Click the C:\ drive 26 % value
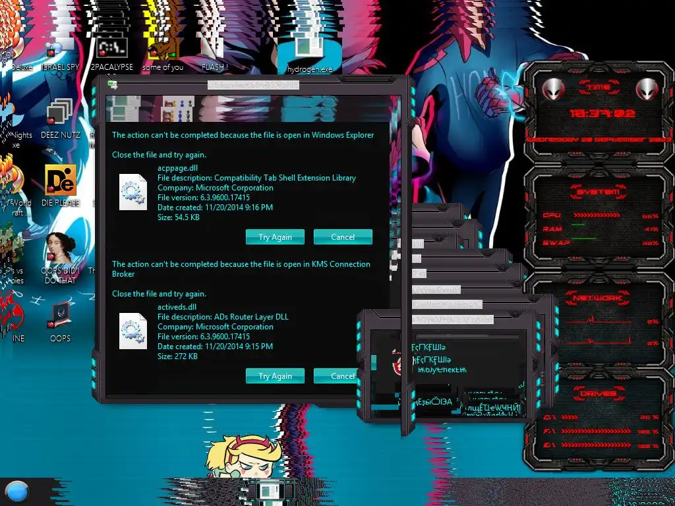Screen dimensions: 675x506 click(649, 417)
